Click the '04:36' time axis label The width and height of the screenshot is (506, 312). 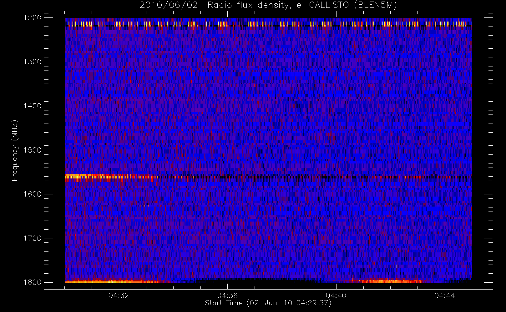tap(227, 295)
